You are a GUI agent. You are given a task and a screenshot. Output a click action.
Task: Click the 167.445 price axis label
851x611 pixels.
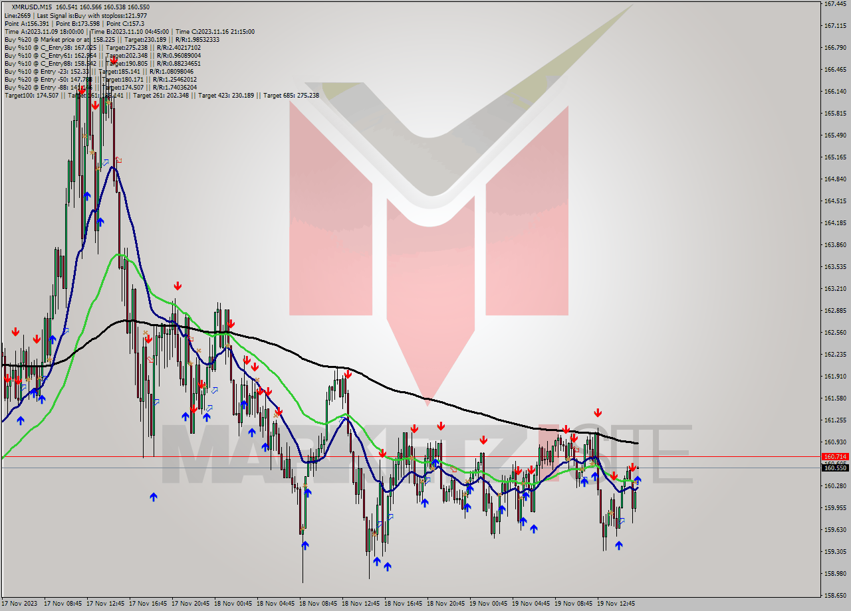835,3
